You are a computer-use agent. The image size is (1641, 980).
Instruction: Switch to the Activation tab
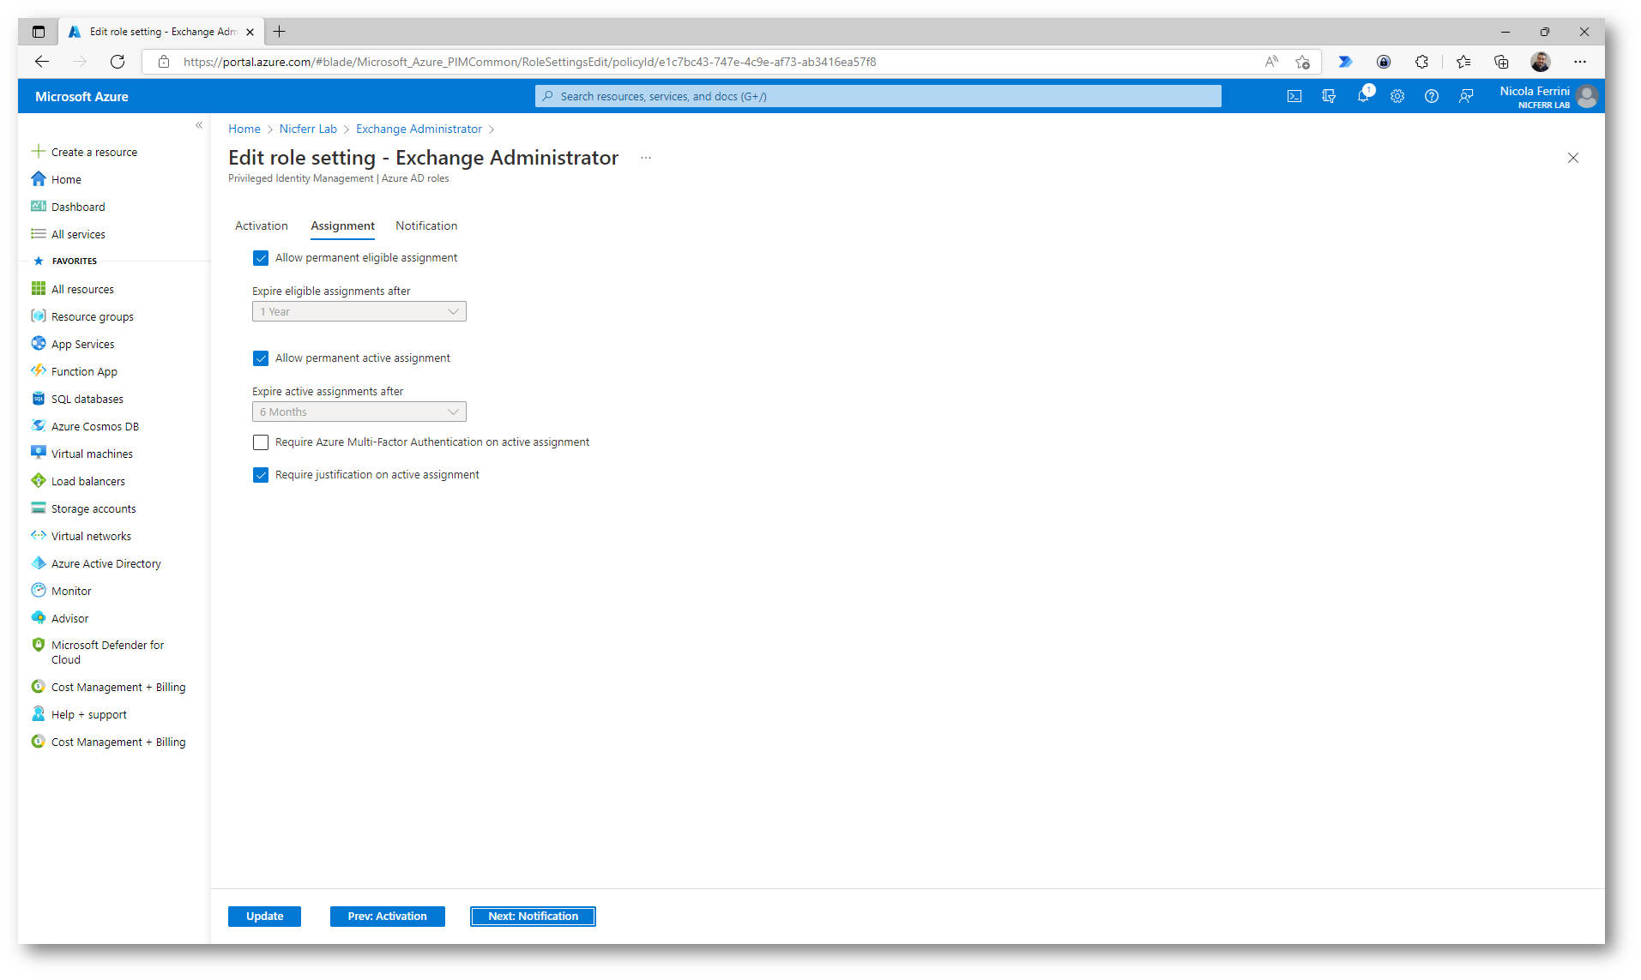(262, 226)
